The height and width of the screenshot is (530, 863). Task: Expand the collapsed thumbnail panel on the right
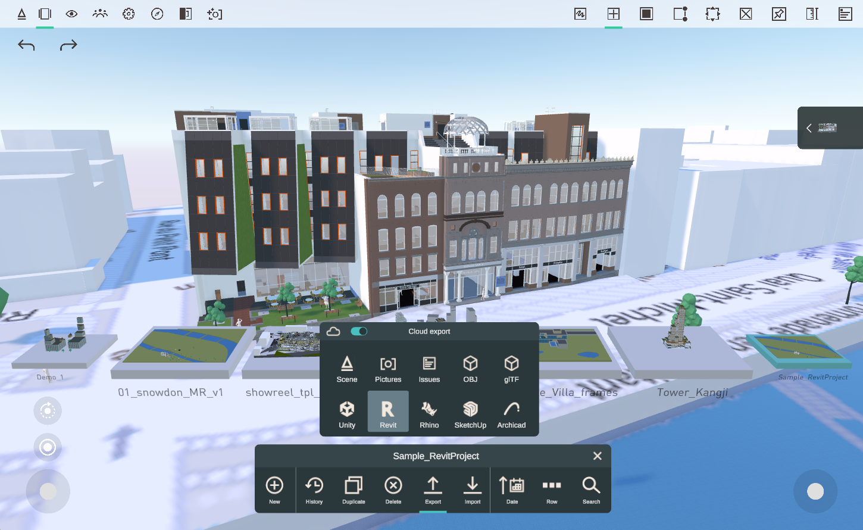pos(809,127)
